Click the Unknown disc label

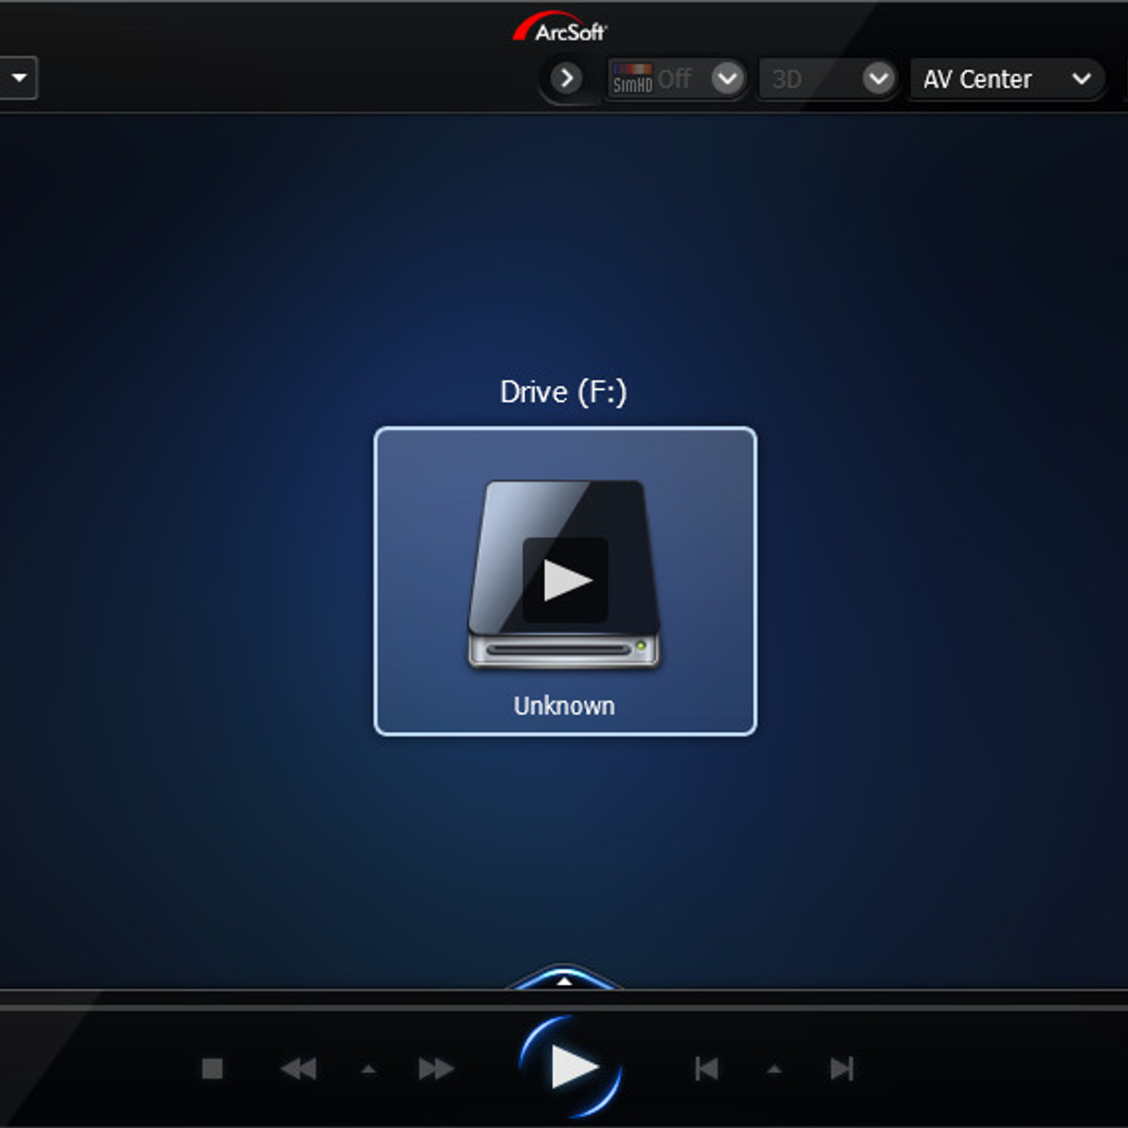tap(564, 706)
